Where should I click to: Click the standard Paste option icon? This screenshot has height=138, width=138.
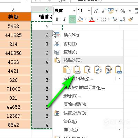pyautogui.click(x=67, y=70)
